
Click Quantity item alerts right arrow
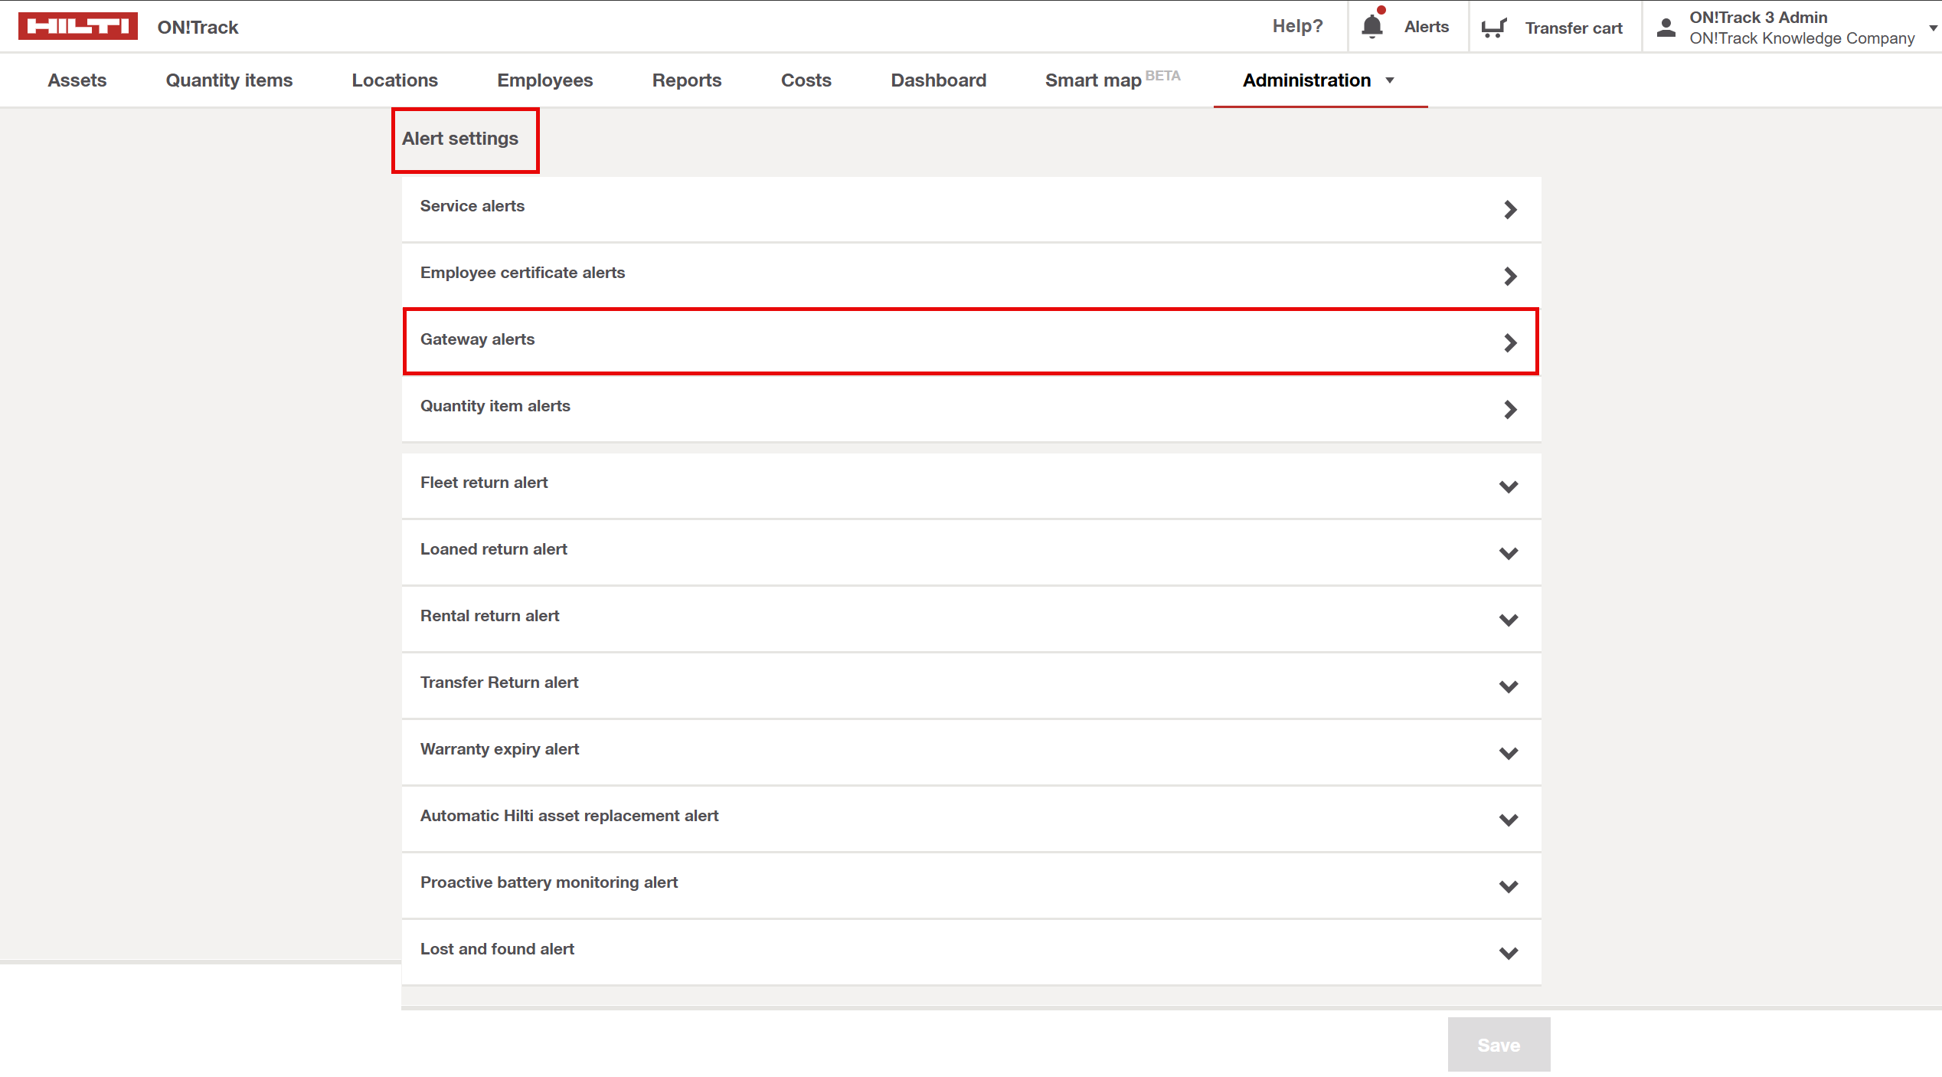1509,409
